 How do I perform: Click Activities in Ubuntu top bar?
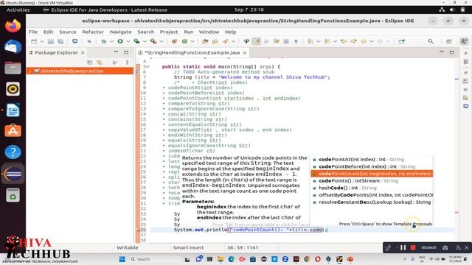coord(18,10)
